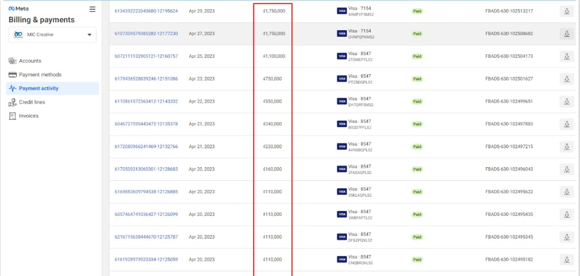Select Payment activity in the sidebar
Viewport: 580px width, 276px height.
[x=39, y=88]
